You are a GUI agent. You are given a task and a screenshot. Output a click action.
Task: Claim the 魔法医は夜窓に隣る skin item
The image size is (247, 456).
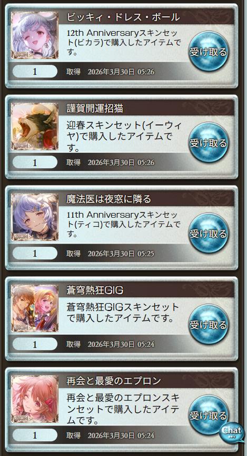tap(209, 233)
